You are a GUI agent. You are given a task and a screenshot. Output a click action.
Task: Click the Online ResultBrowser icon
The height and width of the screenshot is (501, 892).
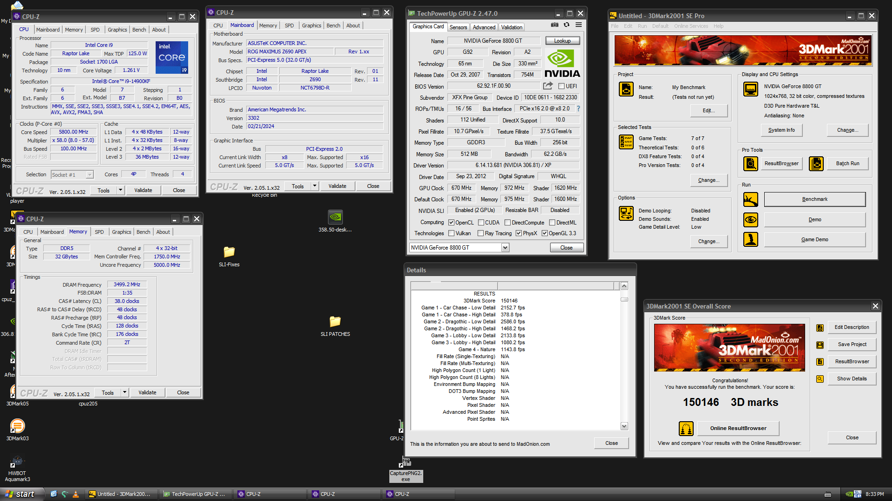coord(686,429)
